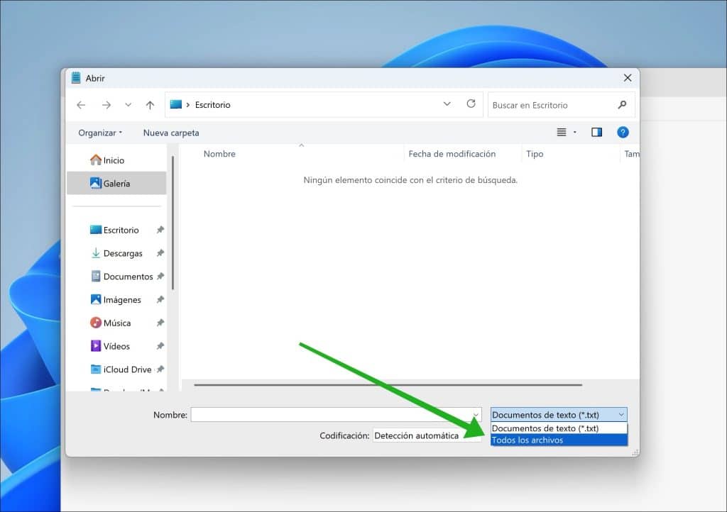Toggle the preview pane
Viewport: 727px width, 512px height.
click(x=596, y=133)
